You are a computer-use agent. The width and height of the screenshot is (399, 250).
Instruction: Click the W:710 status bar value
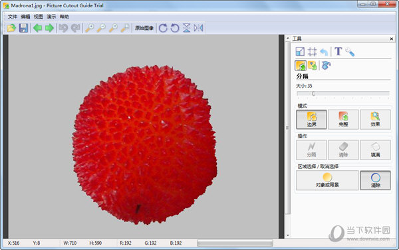click(x=70, y=243)
